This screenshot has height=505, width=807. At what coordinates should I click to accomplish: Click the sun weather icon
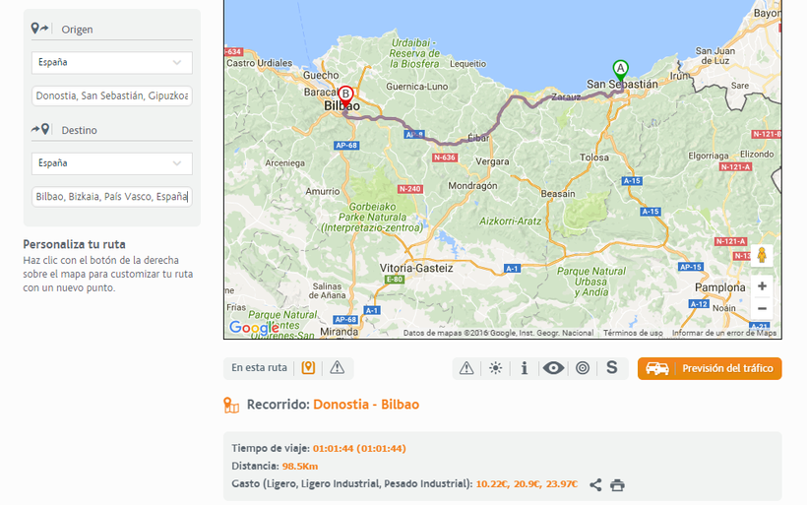495,368
